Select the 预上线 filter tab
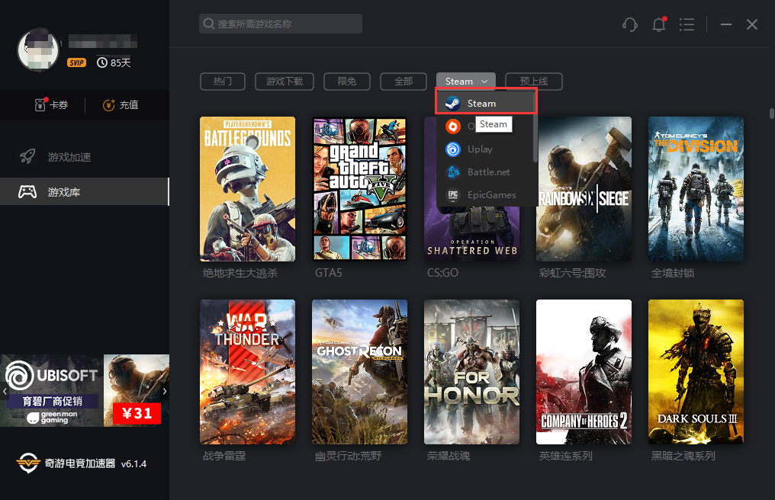 [534, 82]
